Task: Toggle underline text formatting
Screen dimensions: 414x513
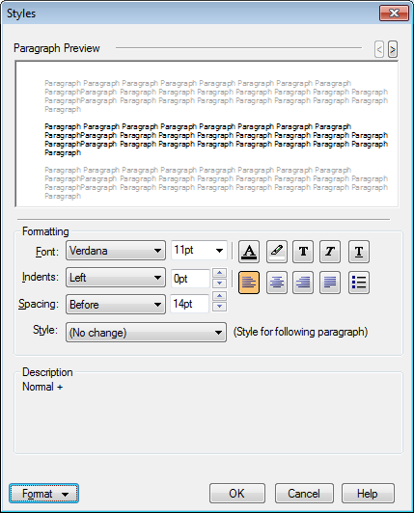Action: coord(359,252)
